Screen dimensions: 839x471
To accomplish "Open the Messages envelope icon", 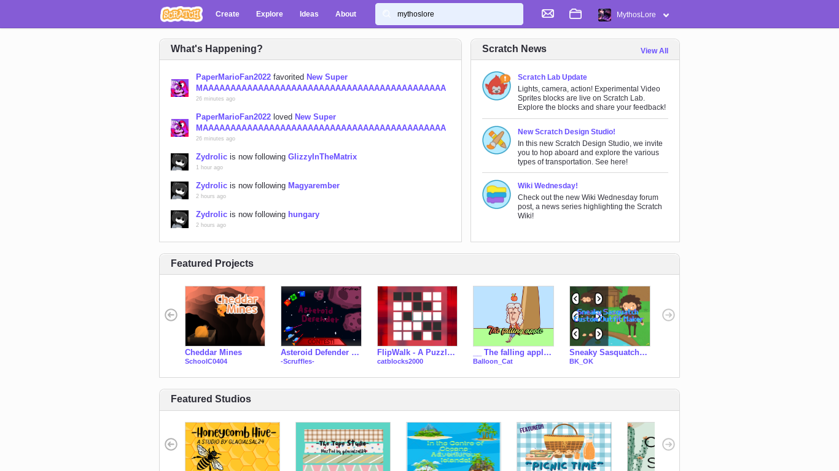I will [x=548, y=13].
